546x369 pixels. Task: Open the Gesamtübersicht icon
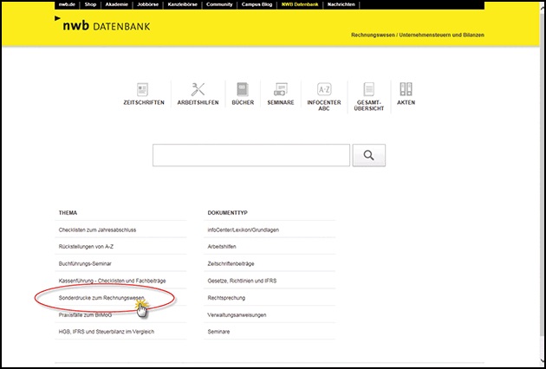369,89
